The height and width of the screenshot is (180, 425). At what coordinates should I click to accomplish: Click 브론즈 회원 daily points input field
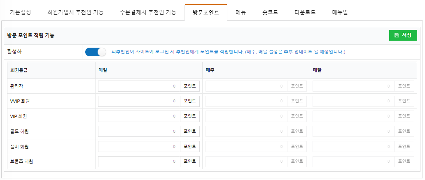[139, 162]
